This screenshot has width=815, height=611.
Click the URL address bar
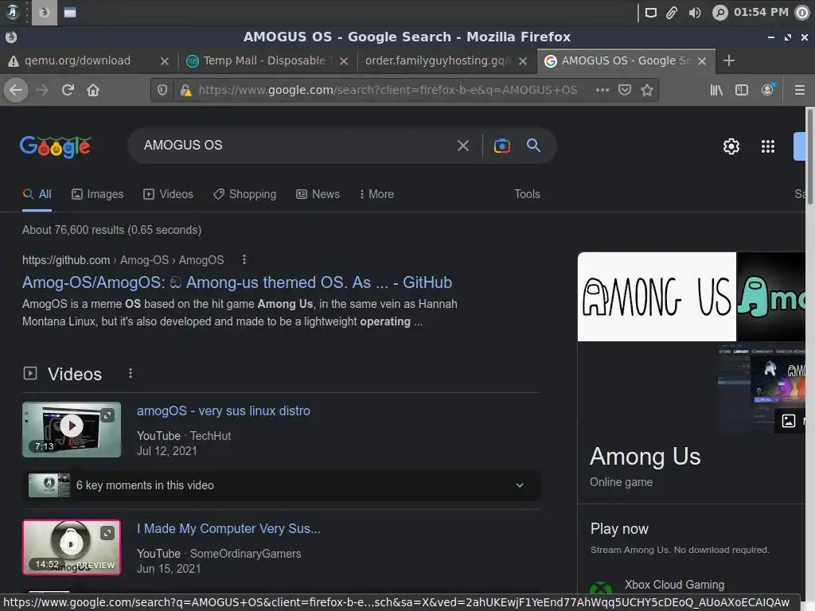pos(388,91)
